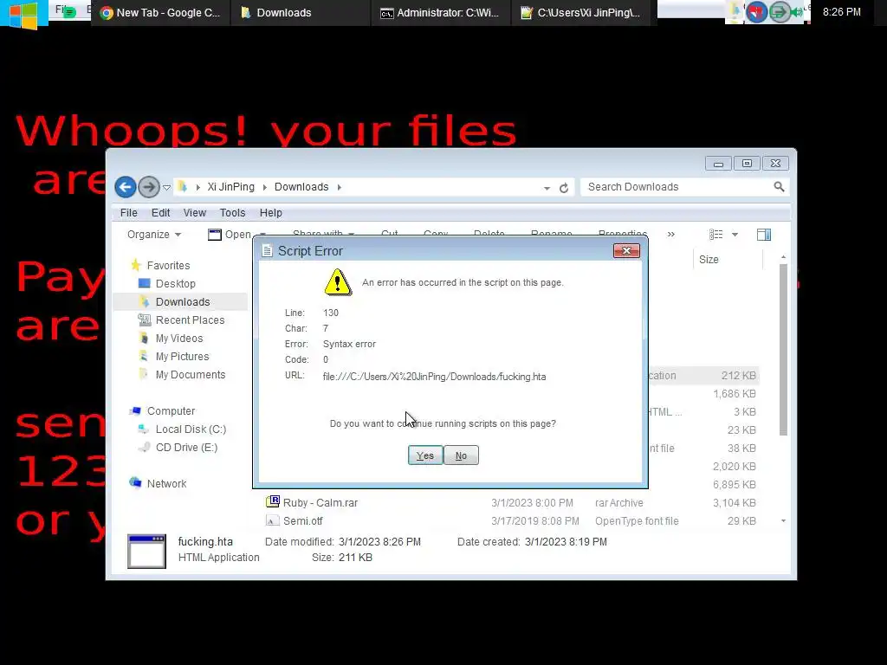Switch to Downloads taskbar item
Image resolution: width=887 pixels, height=665 pixels.
pyautogui.click(x=301, y=12)
